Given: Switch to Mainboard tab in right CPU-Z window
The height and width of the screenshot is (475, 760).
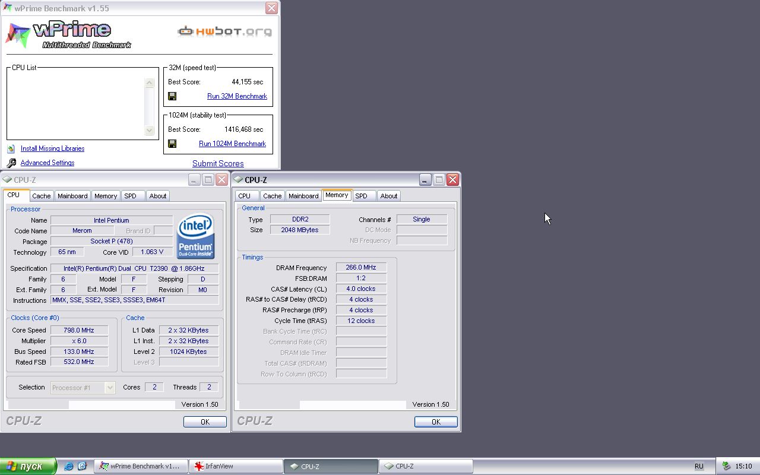Looking at the screenshot, I should coord(303,196).
